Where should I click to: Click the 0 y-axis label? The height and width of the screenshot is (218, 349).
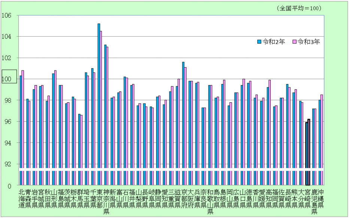click(x=9, y=186)
